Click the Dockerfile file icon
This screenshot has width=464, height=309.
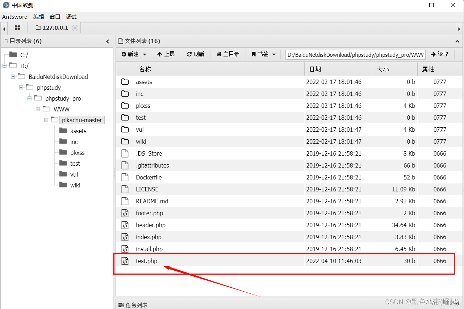125,177
